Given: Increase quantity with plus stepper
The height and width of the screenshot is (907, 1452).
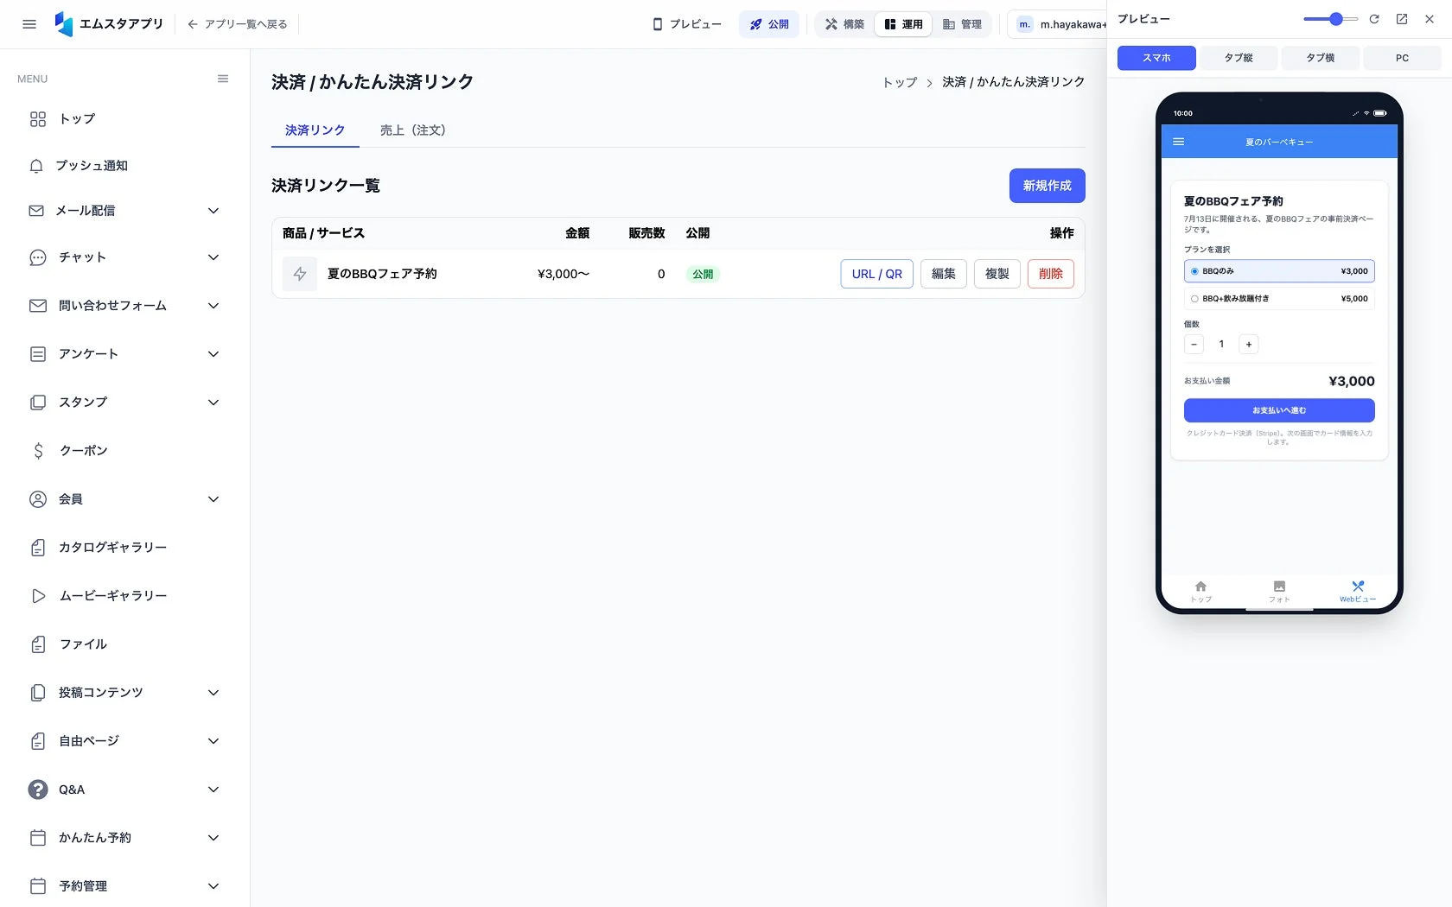Looking at the screenshot, I should pos(1248,344).
